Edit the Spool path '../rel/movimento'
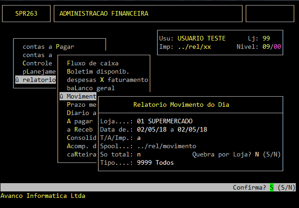Image resolution: width=299 pixels, height=208 pixels. pos(167,146)
